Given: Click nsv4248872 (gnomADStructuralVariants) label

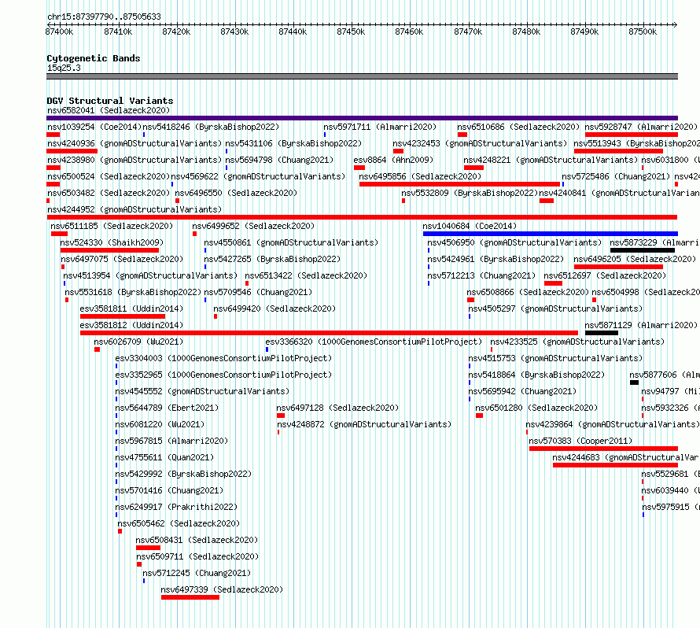Looking at the screenshot, I should coord(364,424).
